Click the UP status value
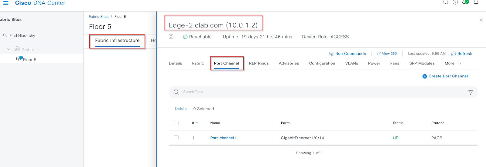The image size is (486, 167). tap(395, 138)
